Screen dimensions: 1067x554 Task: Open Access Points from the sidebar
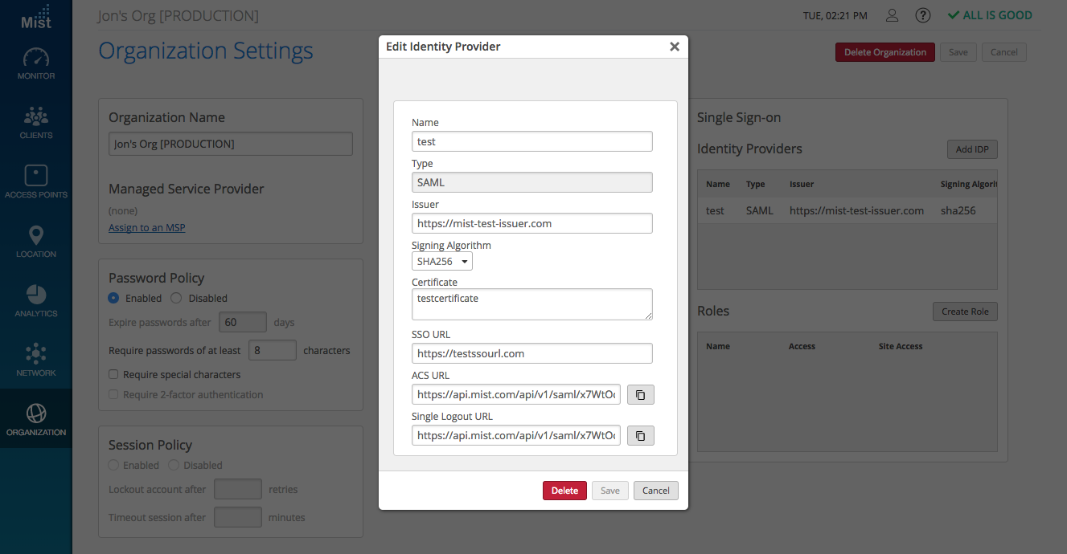coord(36,181)
